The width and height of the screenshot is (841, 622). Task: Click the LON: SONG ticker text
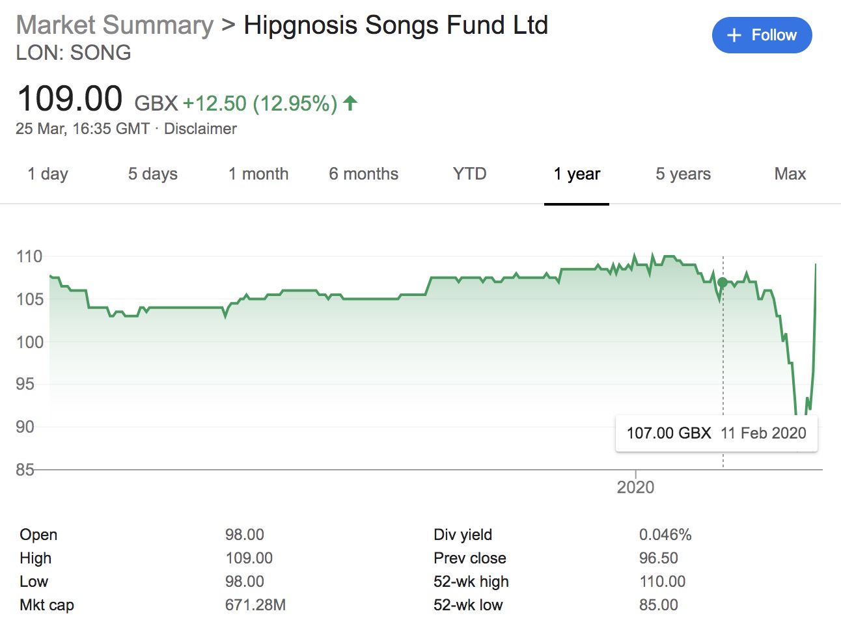click(x=74, y=53)
